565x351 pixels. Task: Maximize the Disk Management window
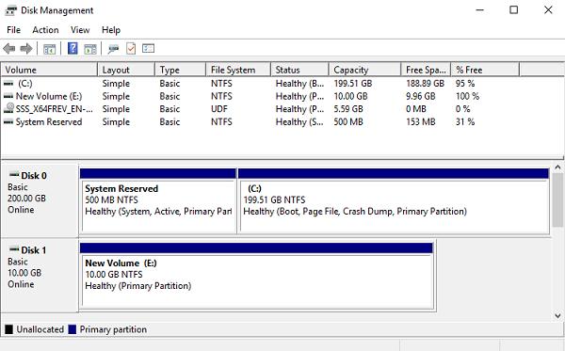coord(514,10)
